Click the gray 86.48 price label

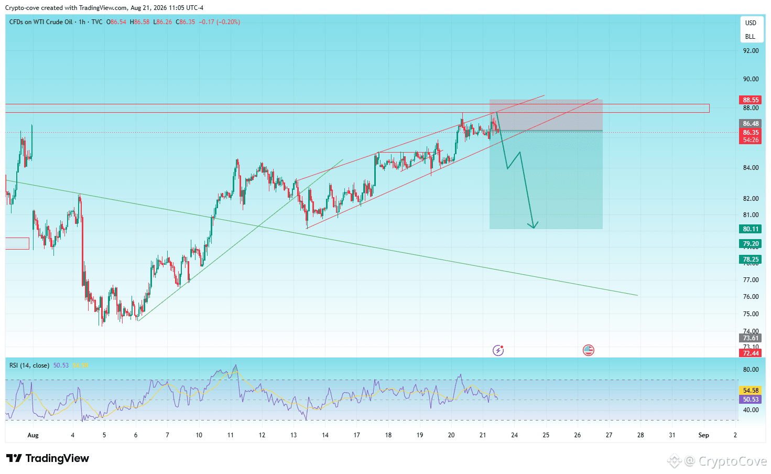[751, 124]
